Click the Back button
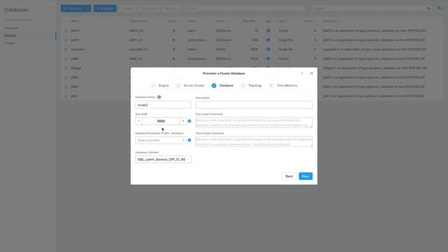Image resolution: width=448 pixels, height=252 pixels. [x=289, y=176]
